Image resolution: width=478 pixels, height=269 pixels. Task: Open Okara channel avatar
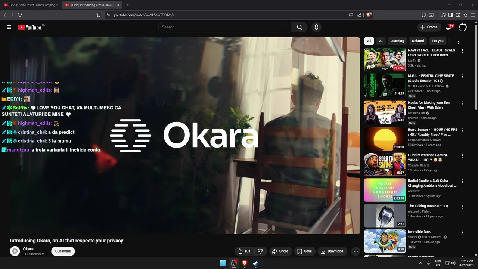(15, 251)
